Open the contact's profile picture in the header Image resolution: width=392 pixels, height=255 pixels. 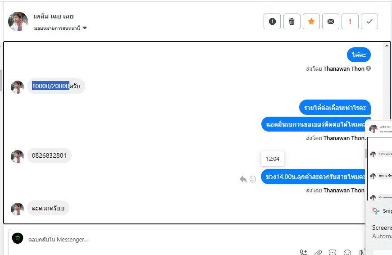point(18,21)
